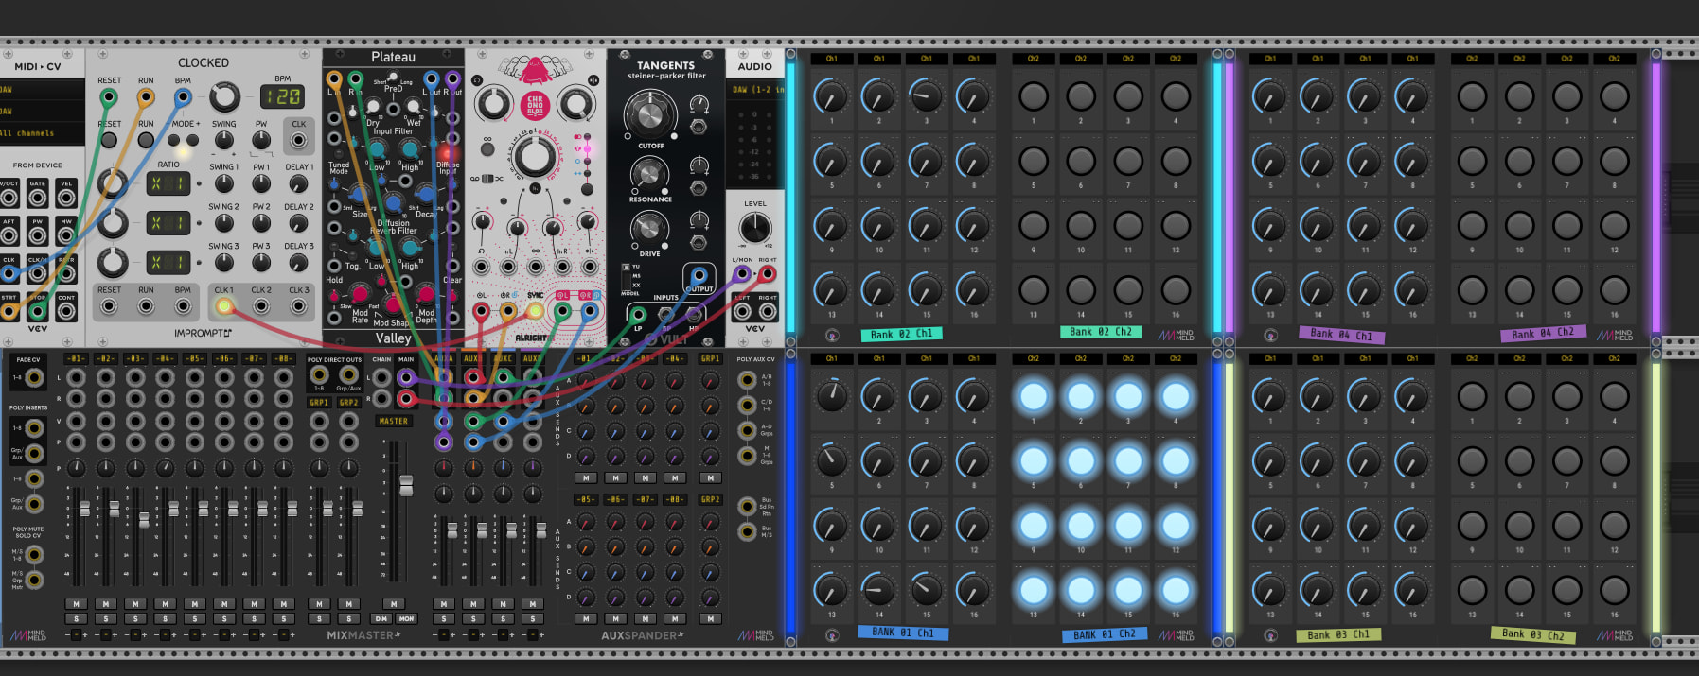Screen dimensions: 1699x676
Task: Click the Clocked RESET push button
Action: coord(109,140)
